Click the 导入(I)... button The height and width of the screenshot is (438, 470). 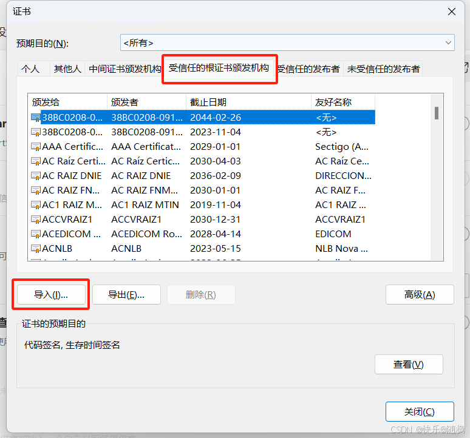(51, 295)
